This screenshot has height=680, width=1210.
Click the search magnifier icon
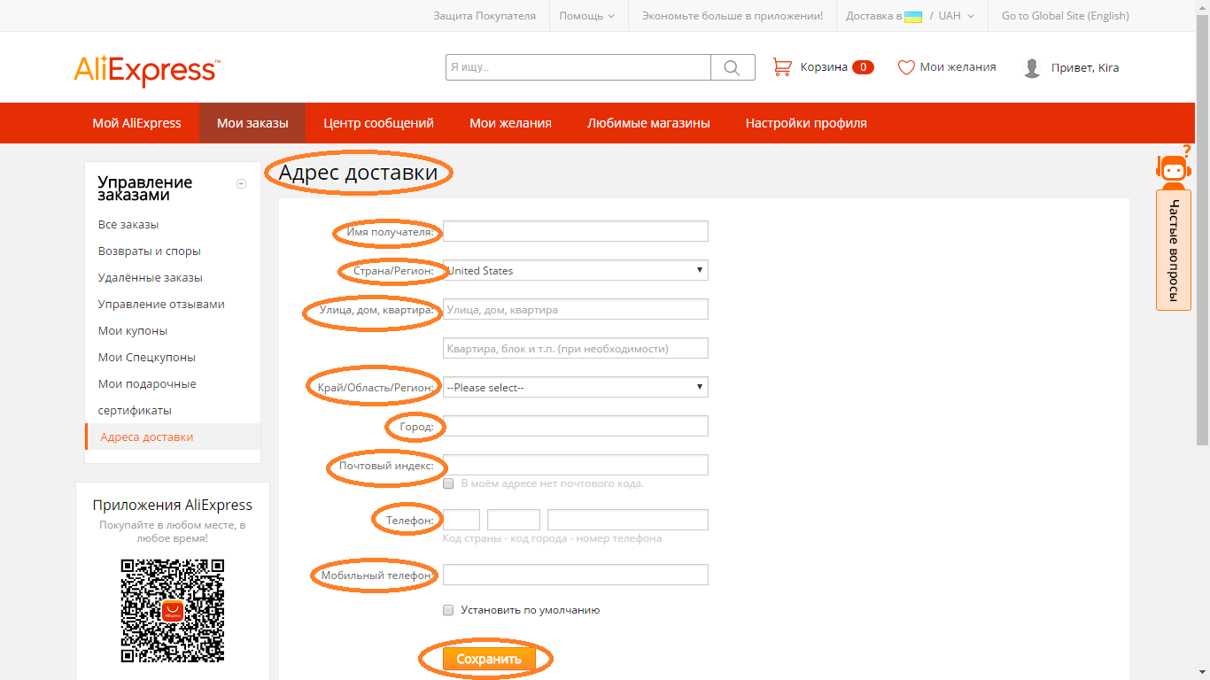pos(733,67)
